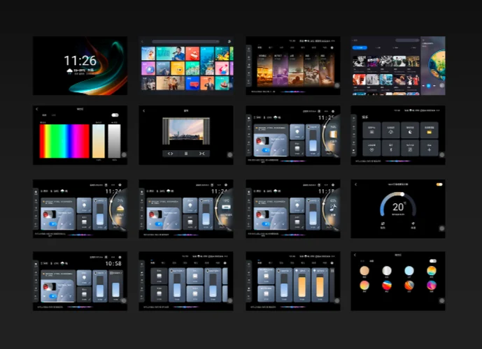Screen dimensions: 482x349
Task: Click the white-to-gray brightness bar
Action: (114, 141)
